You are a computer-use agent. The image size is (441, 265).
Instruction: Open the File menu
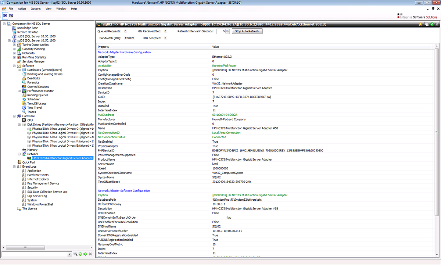pyautogui.click(x=11, y=9)
